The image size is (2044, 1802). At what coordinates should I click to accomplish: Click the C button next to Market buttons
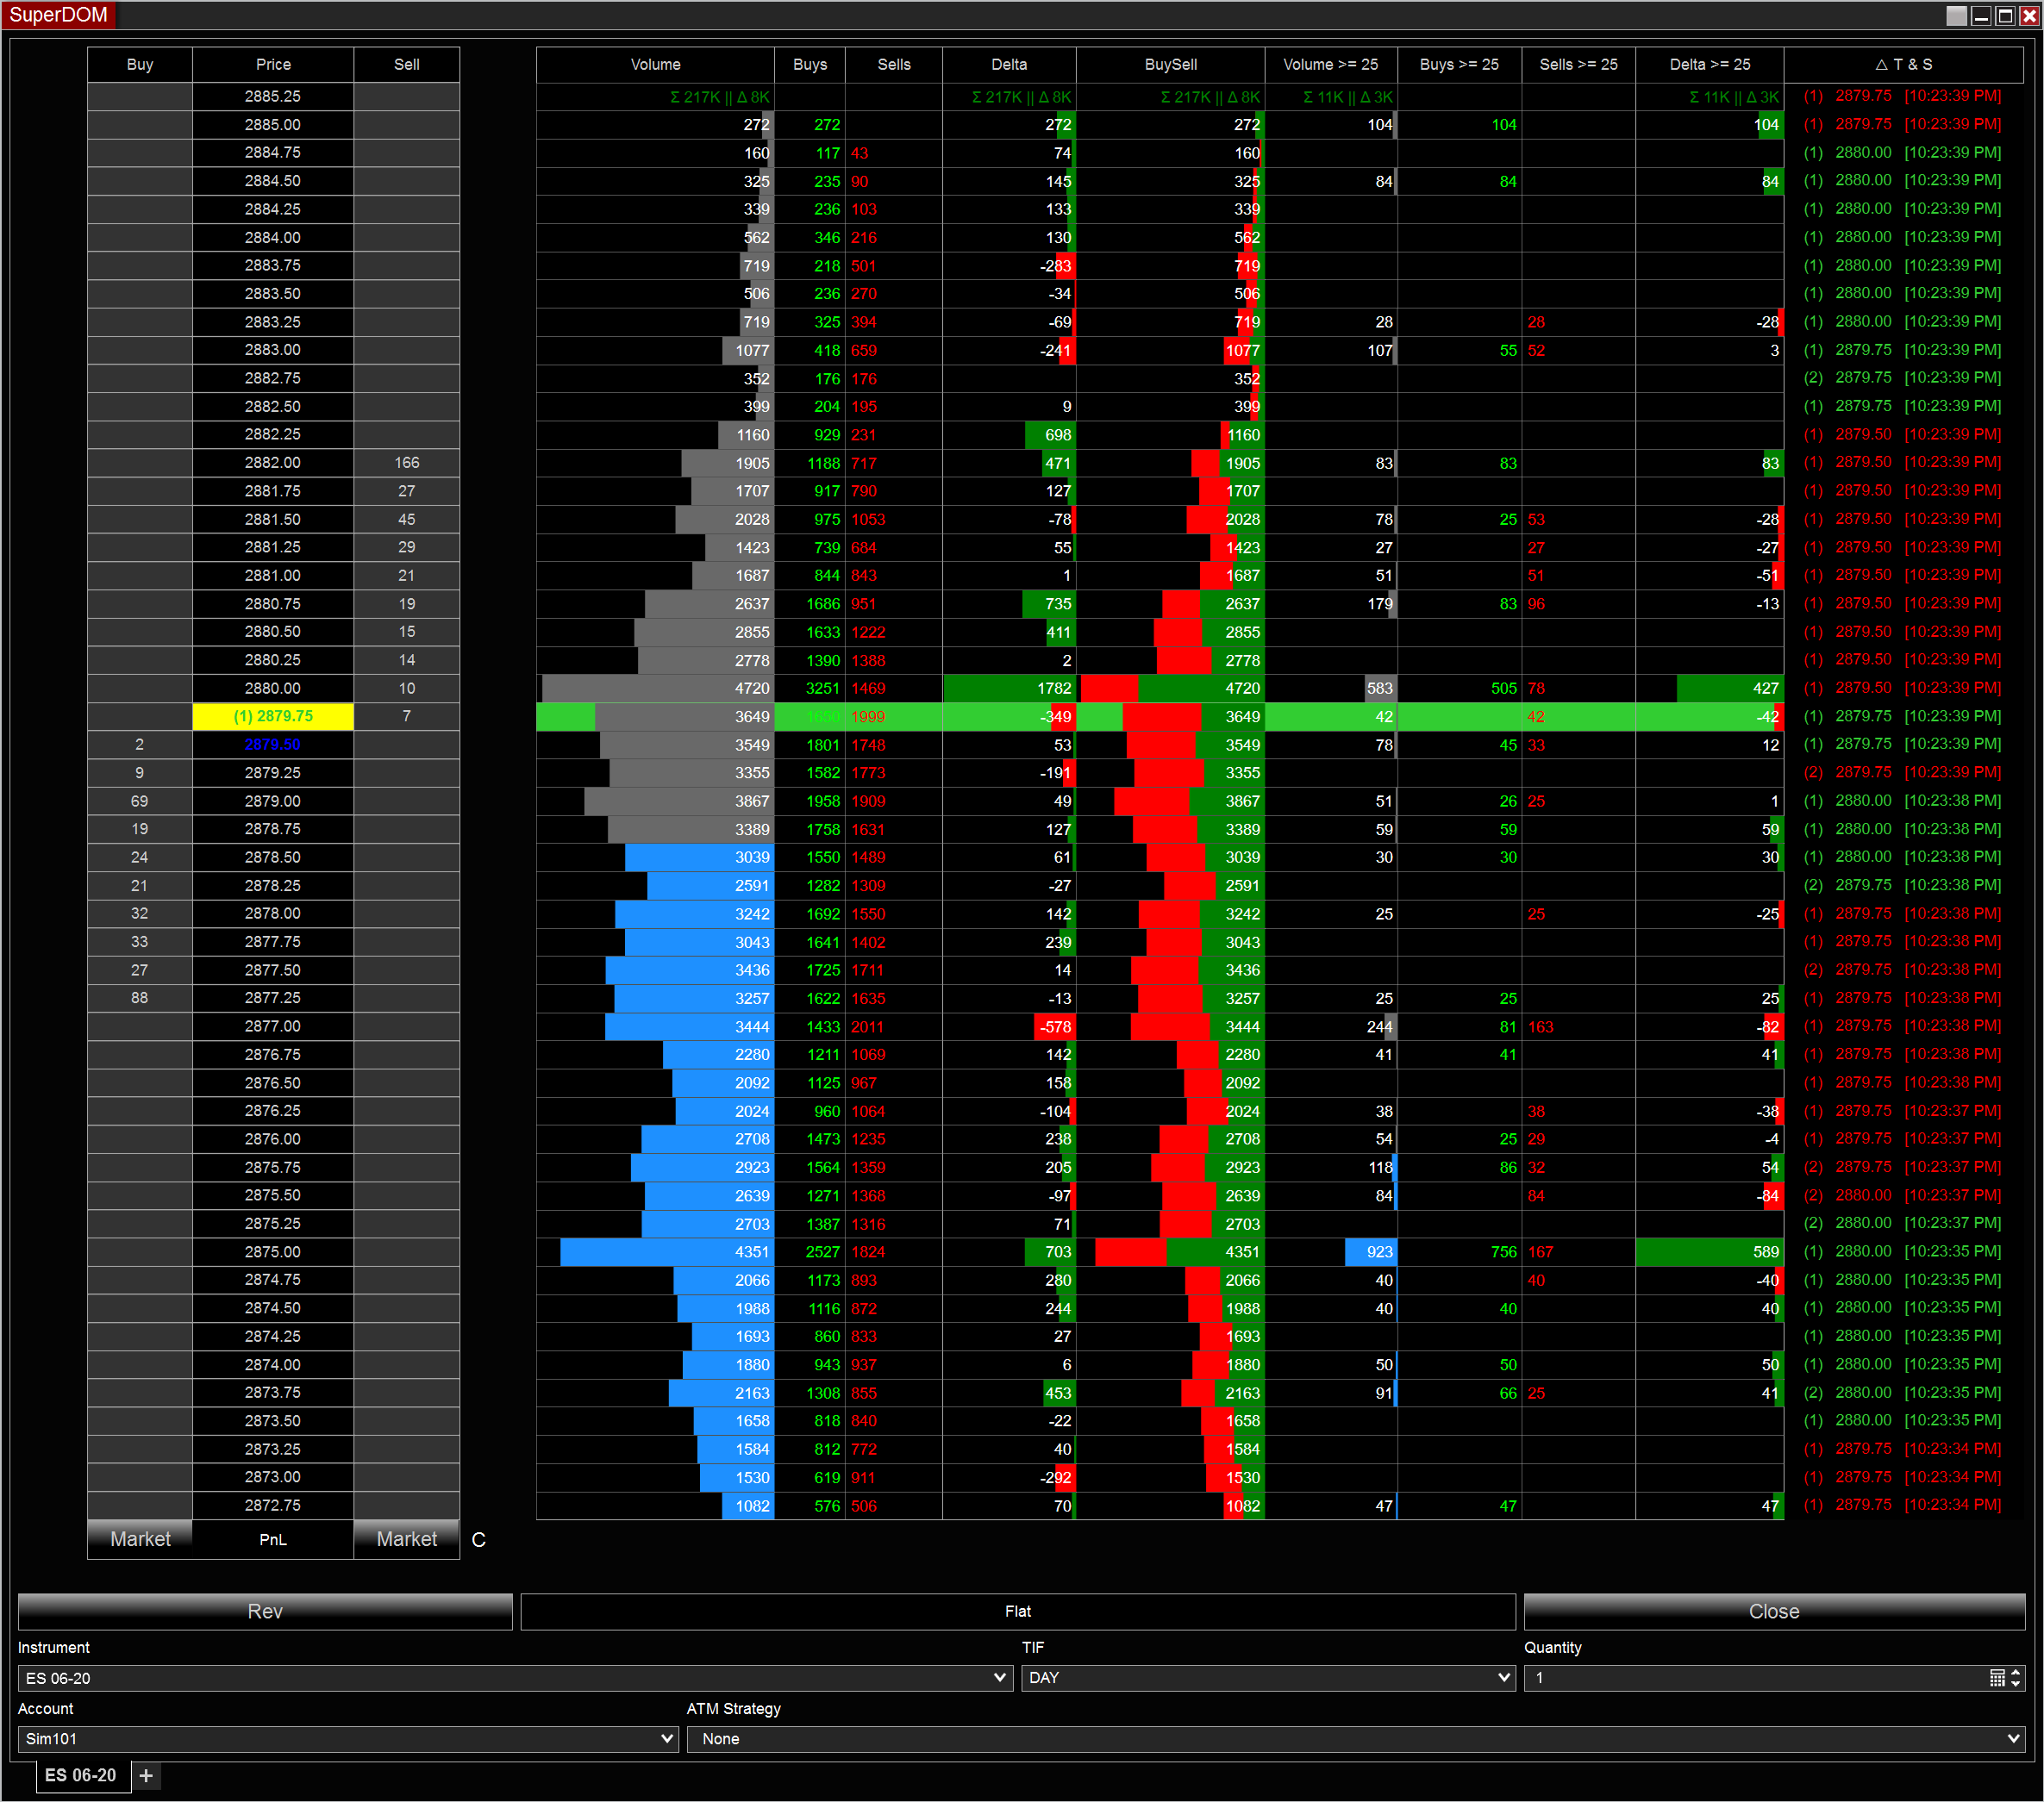point(478,1540)
